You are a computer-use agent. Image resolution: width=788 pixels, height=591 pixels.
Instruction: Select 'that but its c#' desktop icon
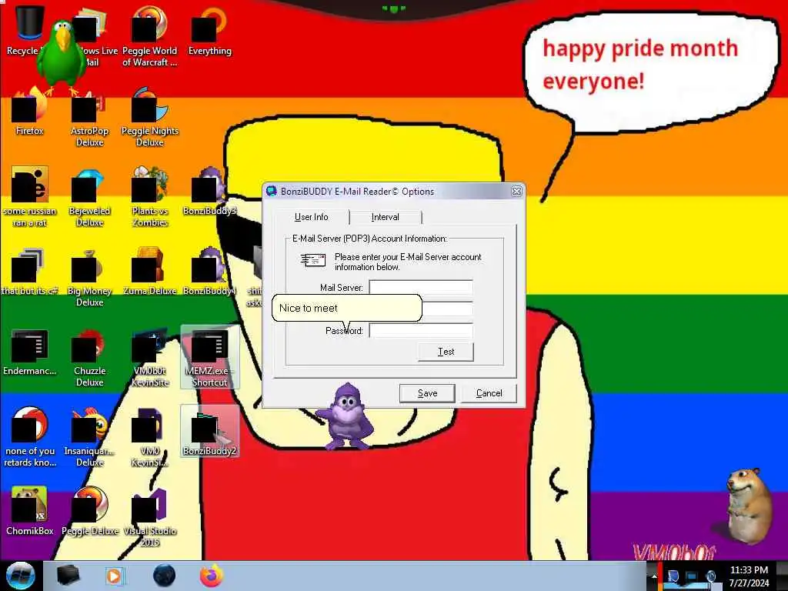30,272
